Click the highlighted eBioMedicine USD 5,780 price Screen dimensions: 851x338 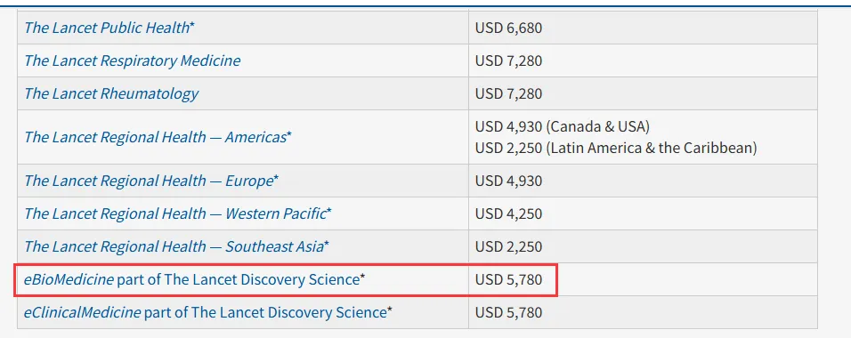[508, 280]
